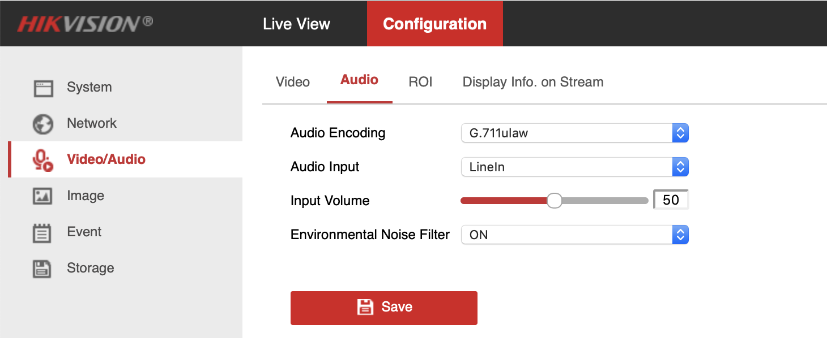The height and width of the screenshot is (338, 827).
Task: Click the volume value field showing 50
Action: click(x=671, y=200)
